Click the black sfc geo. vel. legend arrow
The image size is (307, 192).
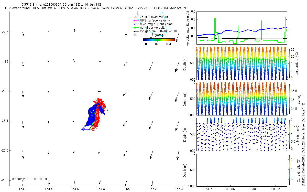(135, 31)
